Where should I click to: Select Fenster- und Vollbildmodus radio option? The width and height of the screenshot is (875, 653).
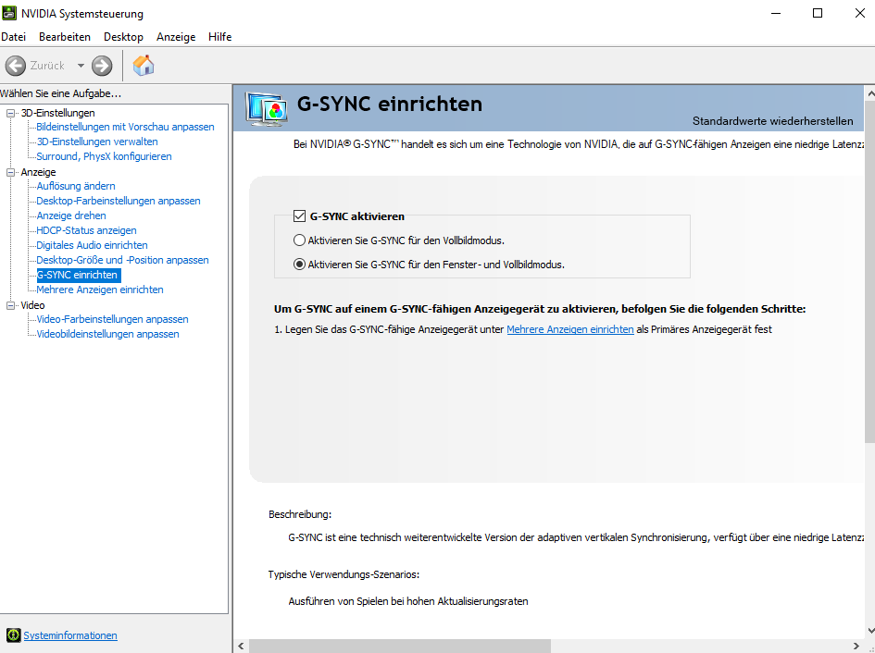tap(300, 265)
